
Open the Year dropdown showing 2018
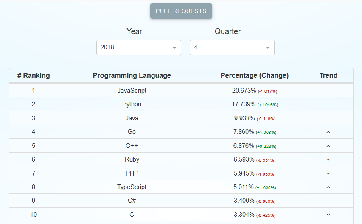point(139,48)
